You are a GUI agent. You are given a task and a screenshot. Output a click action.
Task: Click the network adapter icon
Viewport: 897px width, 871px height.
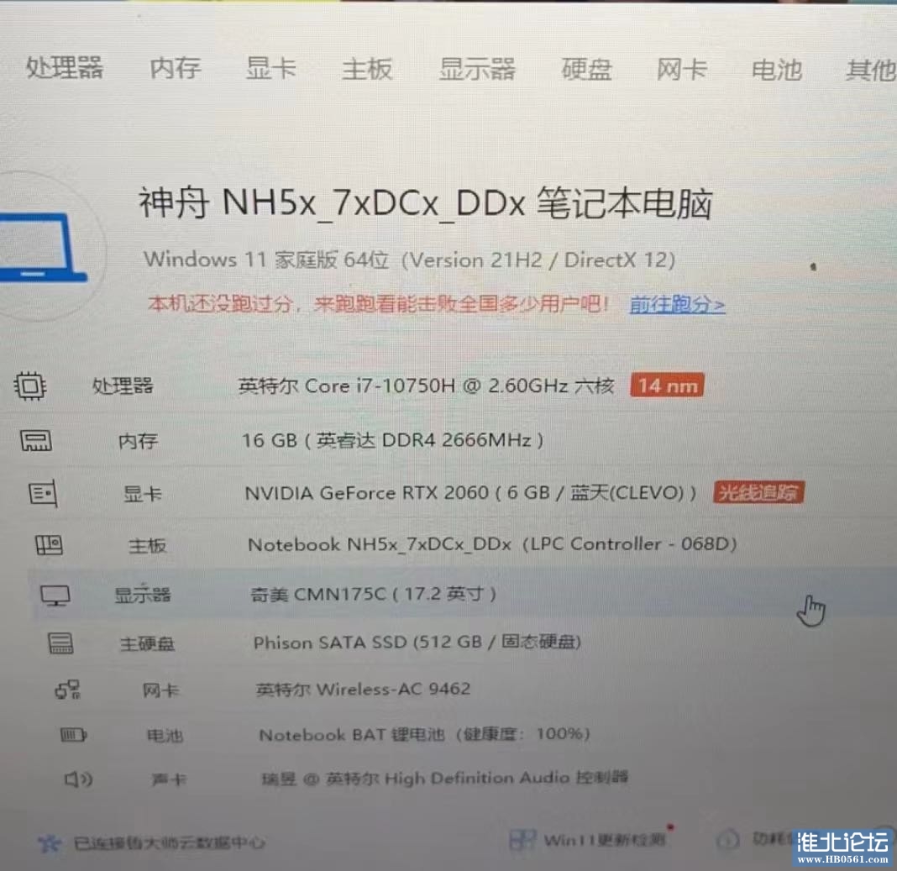[x=67, y=690]
